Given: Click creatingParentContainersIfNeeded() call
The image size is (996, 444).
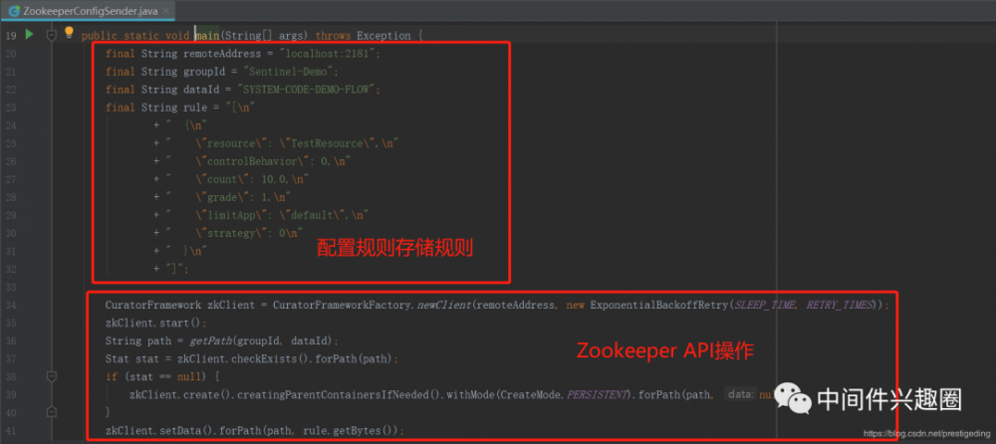Looking at the screenshot, I should (x=340, y=394).
